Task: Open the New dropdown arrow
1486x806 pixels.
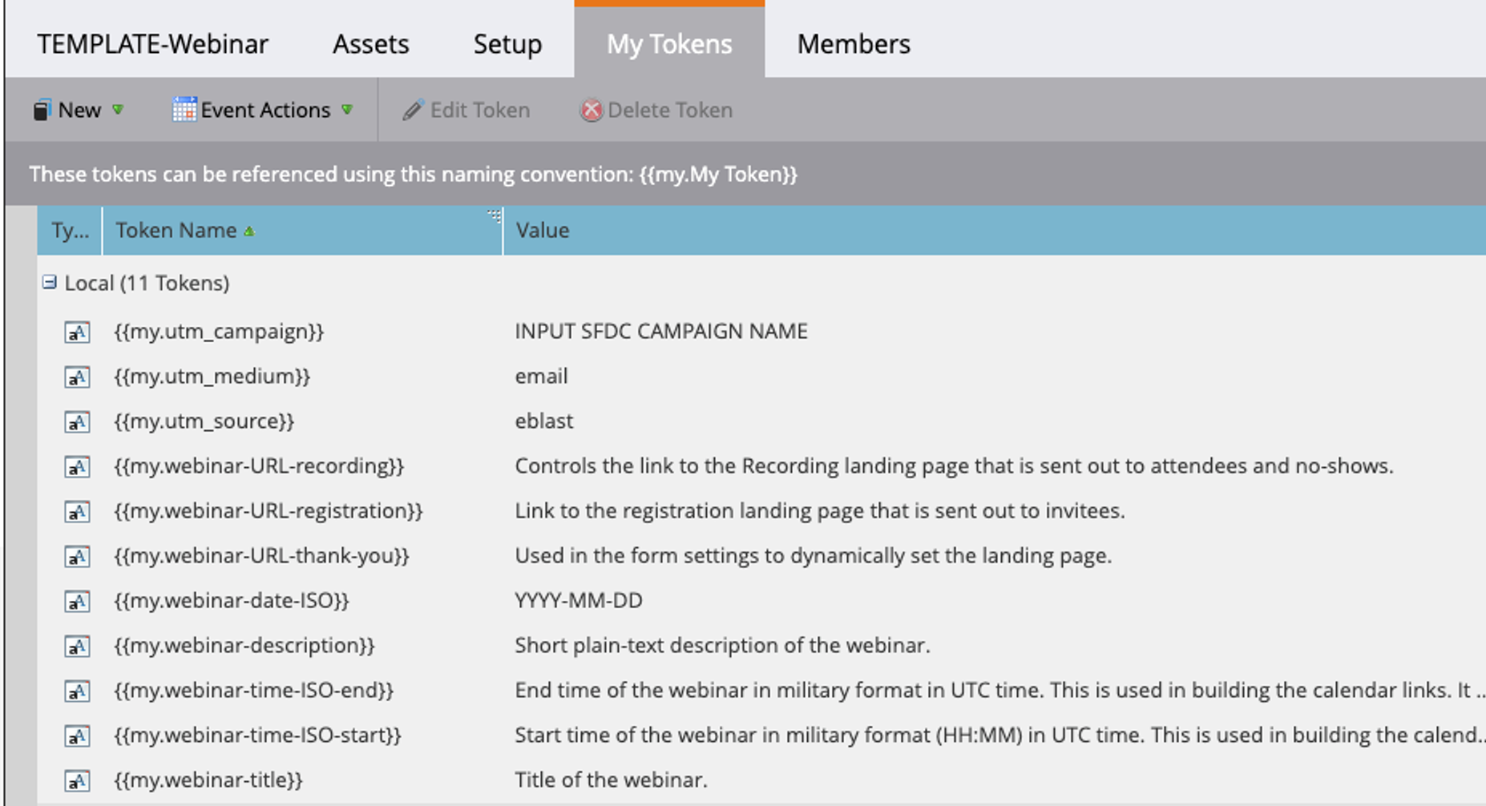Action: pyautogui.click(x=118, y=110)
